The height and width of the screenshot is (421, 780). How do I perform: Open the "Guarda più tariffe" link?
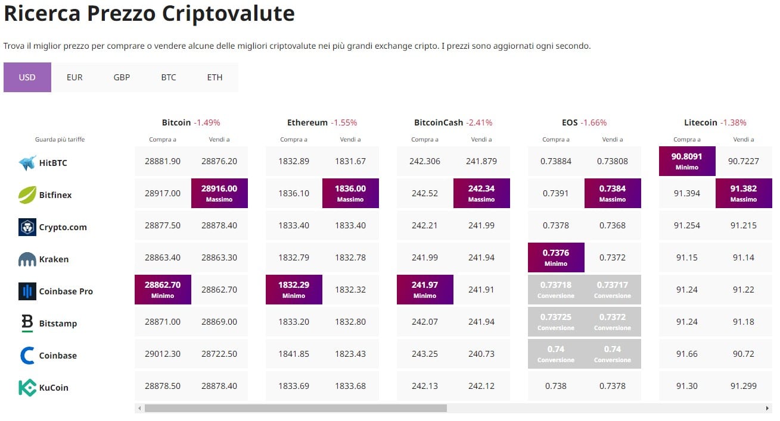coord(60,139)
